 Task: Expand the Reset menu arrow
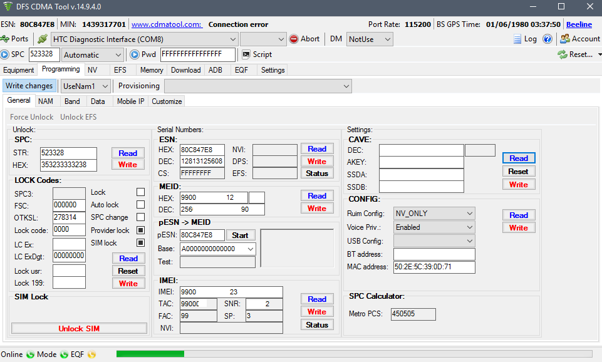(599, 54)
